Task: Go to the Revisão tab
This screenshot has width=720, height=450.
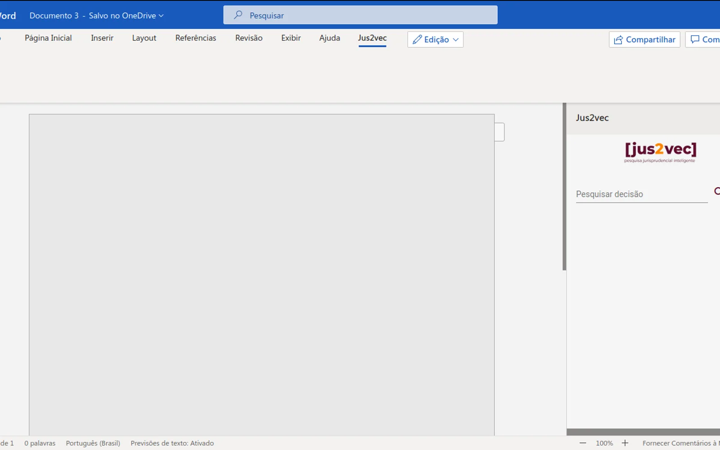Action: (x=249, y=38)
